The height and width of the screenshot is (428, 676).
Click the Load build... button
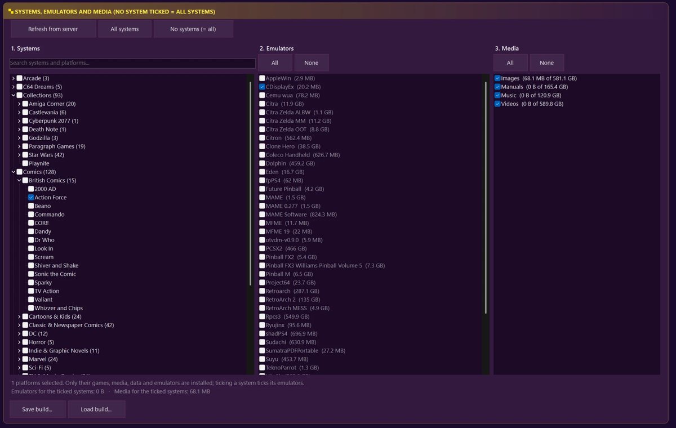click(96, 409)
